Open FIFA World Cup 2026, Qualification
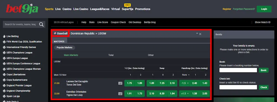The width and height of the screenshot is (277, 102). (24, 42)
